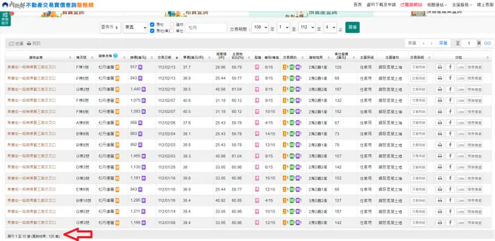
Task: Click the help icon beside 建案名稱 header
Action: pos(116,56)
